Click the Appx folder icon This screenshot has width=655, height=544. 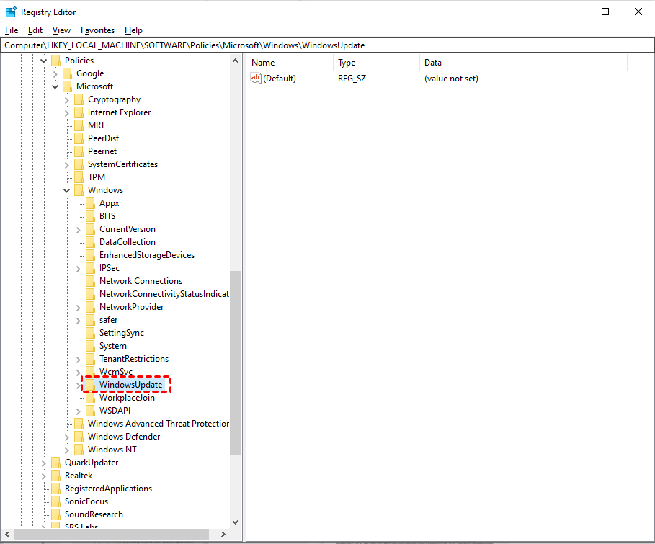[90, 203]
